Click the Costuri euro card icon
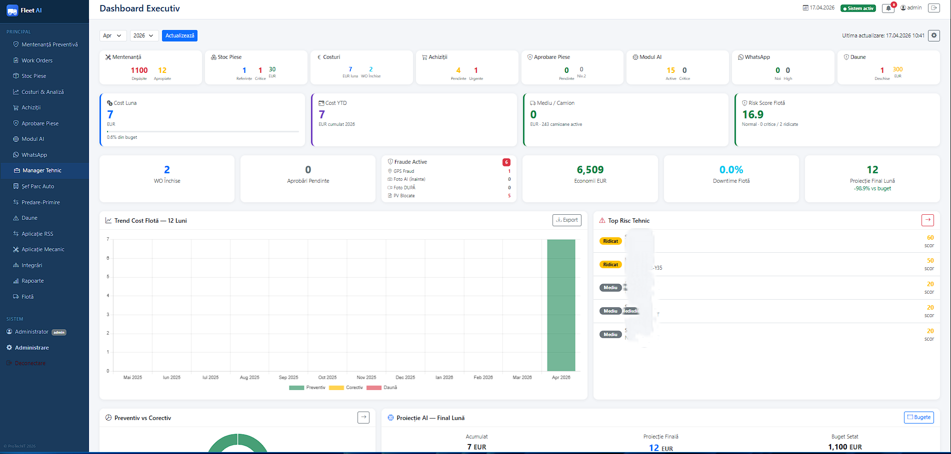 (319, 57)
